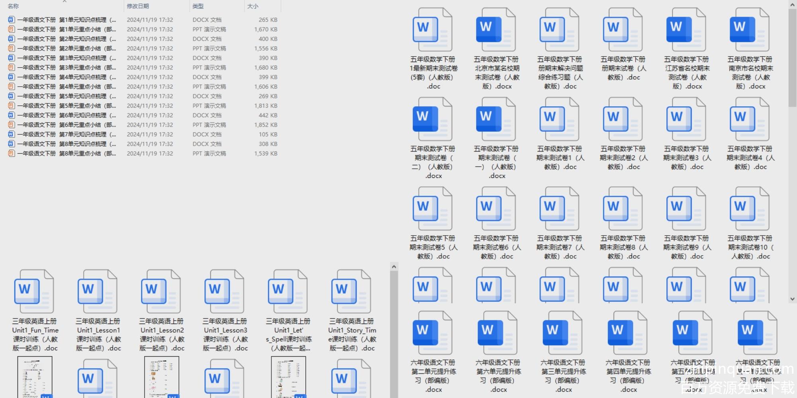Toggle sort arrow above 名称 column
This screenshot has width=797, height=398.
[65, 2]
